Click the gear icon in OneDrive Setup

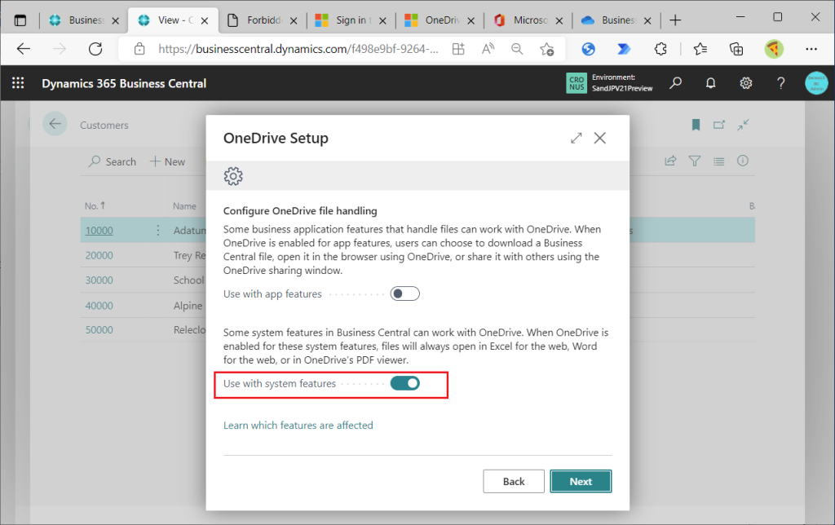tap(233, 176)
